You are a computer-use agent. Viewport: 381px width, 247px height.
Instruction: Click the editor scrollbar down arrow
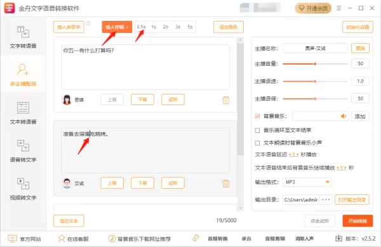(240, 208)
